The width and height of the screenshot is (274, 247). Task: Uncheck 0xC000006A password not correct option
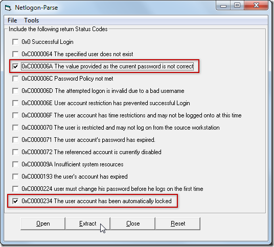[15, 66]
